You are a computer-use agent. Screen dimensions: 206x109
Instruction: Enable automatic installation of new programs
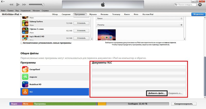click(22, 43)
